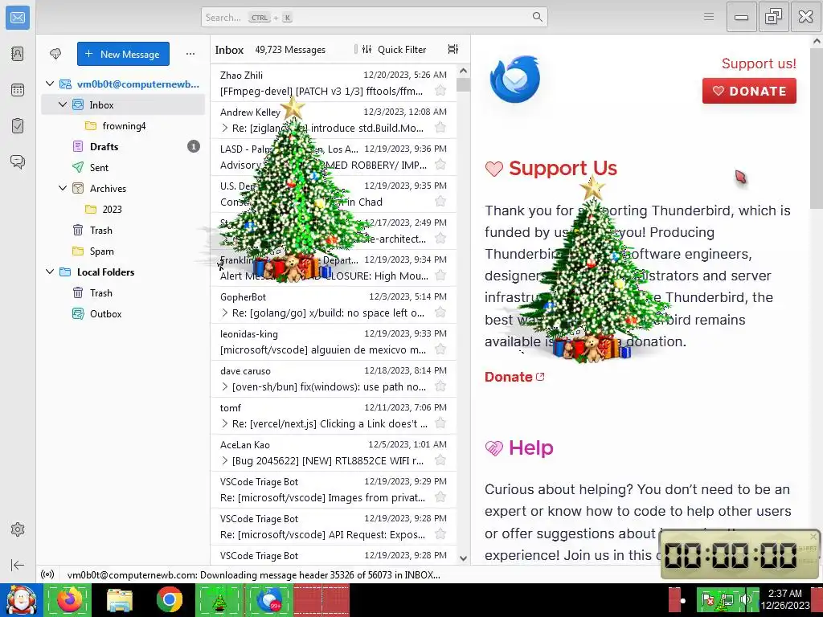Viewport: 823px width, 617px height.
Task: Open the Chat space
Action: point(18,161)
